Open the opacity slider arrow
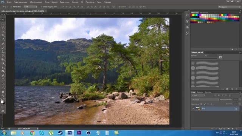Screen dimensions: 242x136 coord(240,100)
